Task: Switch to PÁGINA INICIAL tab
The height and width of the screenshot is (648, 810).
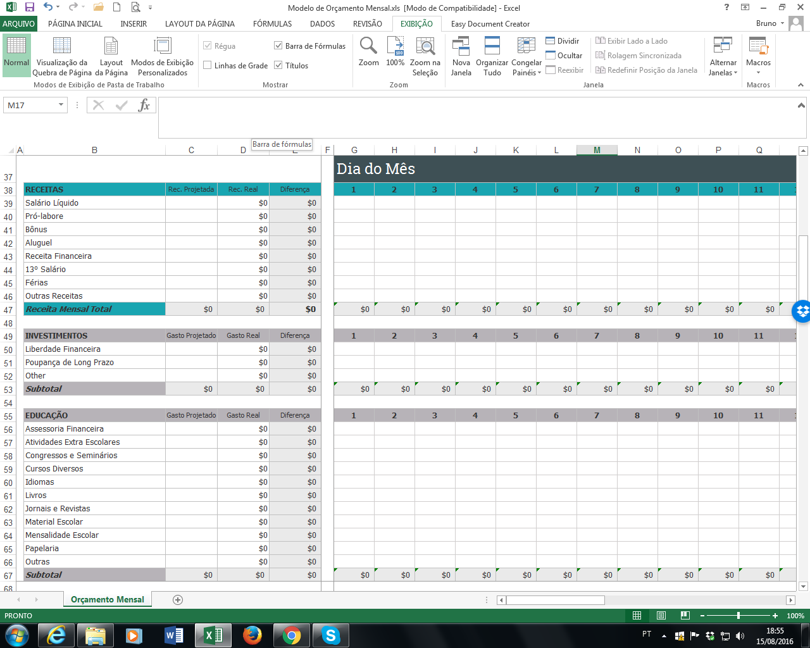Action: [75, 23]
